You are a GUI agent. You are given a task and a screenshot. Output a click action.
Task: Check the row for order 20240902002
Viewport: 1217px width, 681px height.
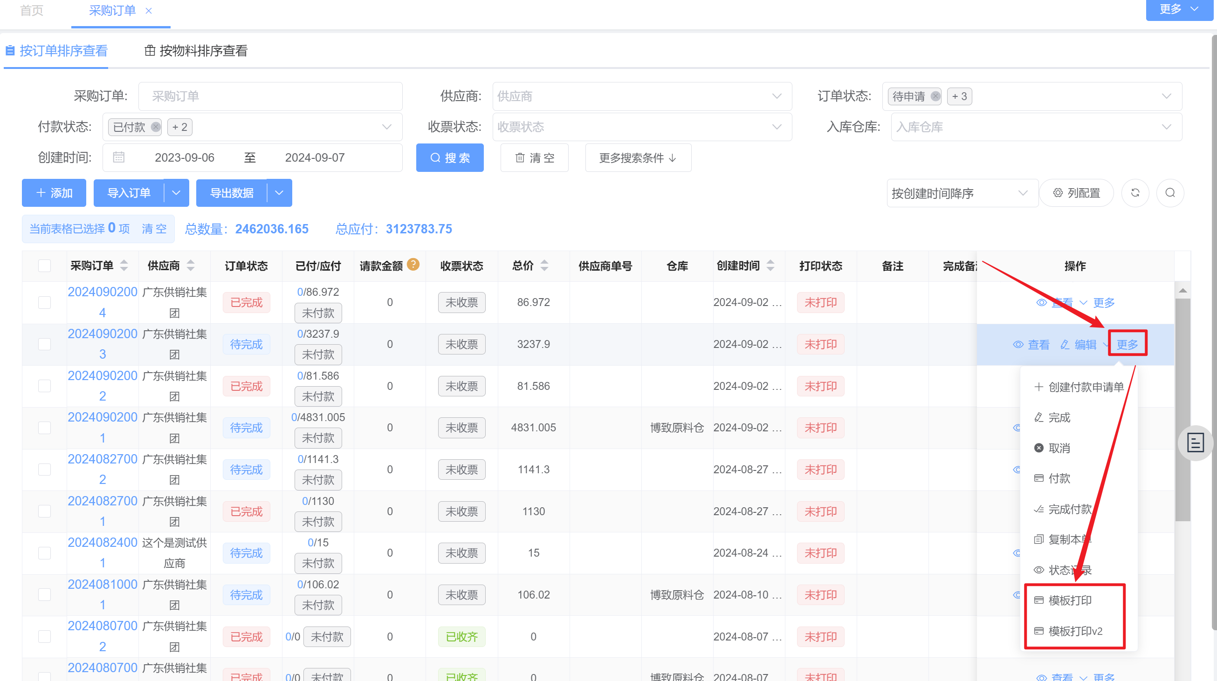[44, 386]
